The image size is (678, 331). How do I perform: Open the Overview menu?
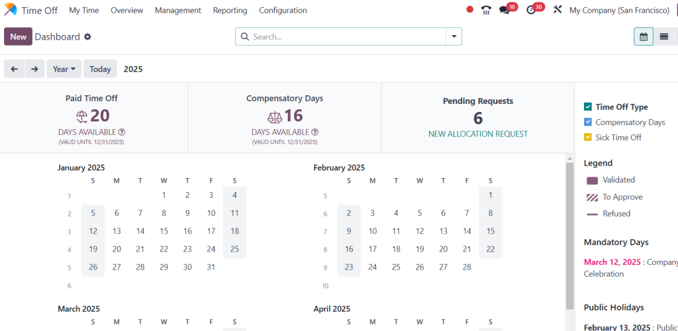click(x=126, y=11)
